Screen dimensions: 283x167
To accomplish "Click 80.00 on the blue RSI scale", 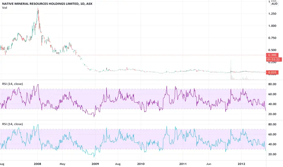I will (x=272, y=124).
